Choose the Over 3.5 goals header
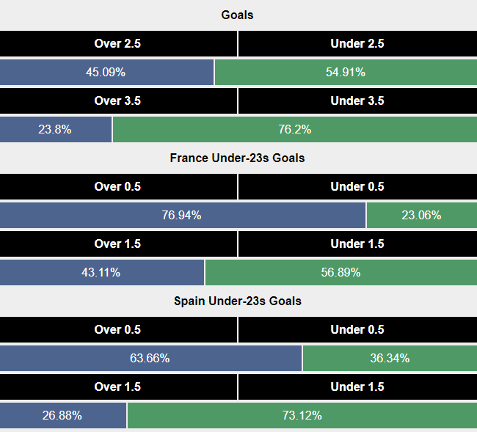 pyautogui.click(x=117, y=100)
